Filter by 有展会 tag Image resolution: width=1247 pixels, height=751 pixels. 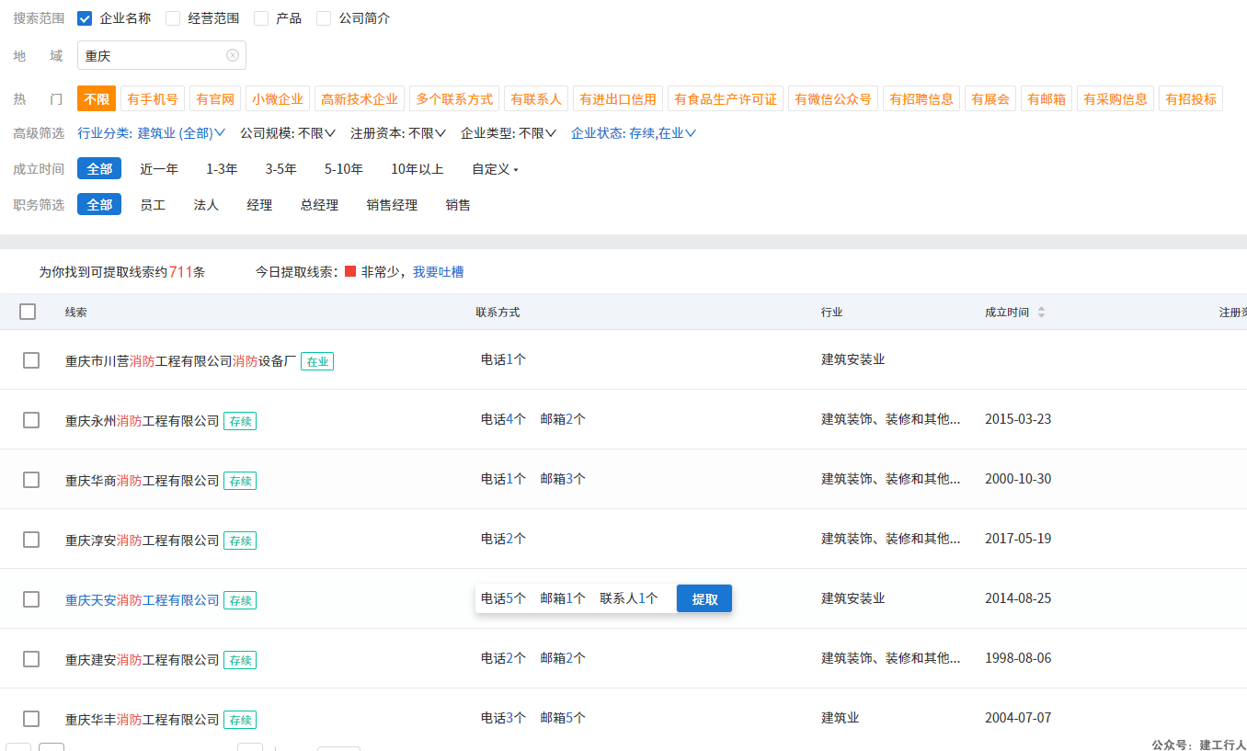tap(990, 99)
